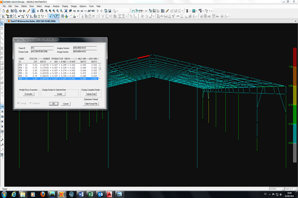Click the New Model icon in toolbar
The width and height of the screenshot is (298, 198).
pos(4,11)
